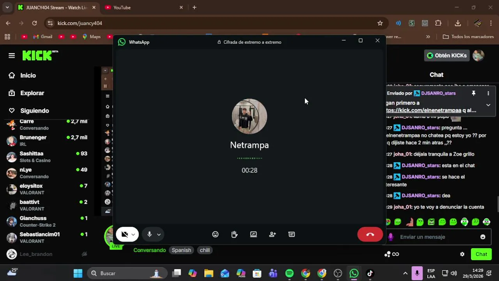Screen dimensions: 499x281
Task: Open pinned message three-dot options
Action: tap(488, 93)
